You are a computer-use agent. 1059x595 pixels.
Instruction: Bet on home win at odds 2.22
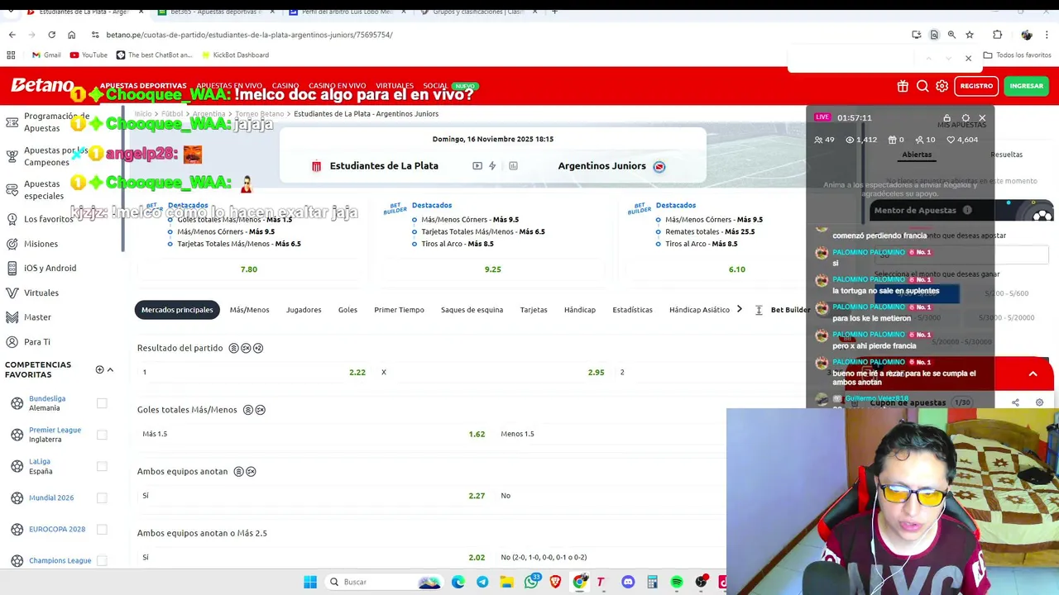click(x=253, y=372)
